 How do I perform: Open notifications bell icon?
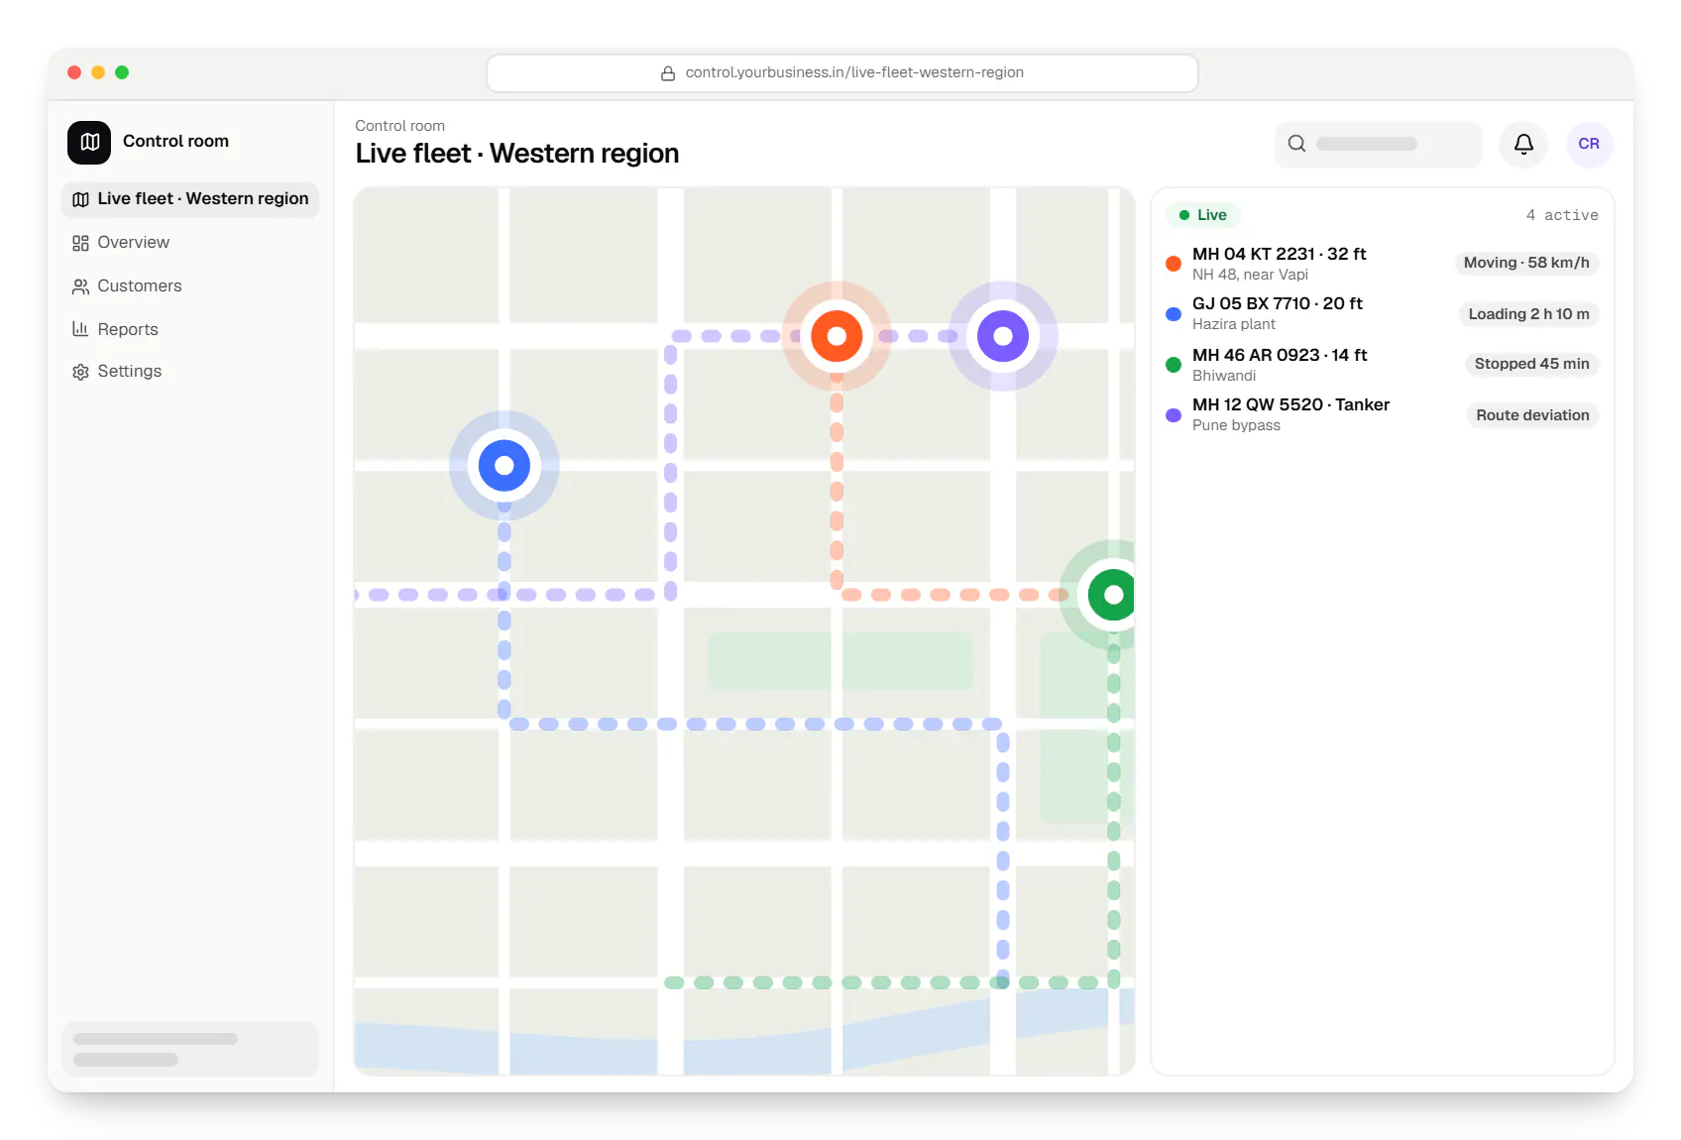(1523, 144)
